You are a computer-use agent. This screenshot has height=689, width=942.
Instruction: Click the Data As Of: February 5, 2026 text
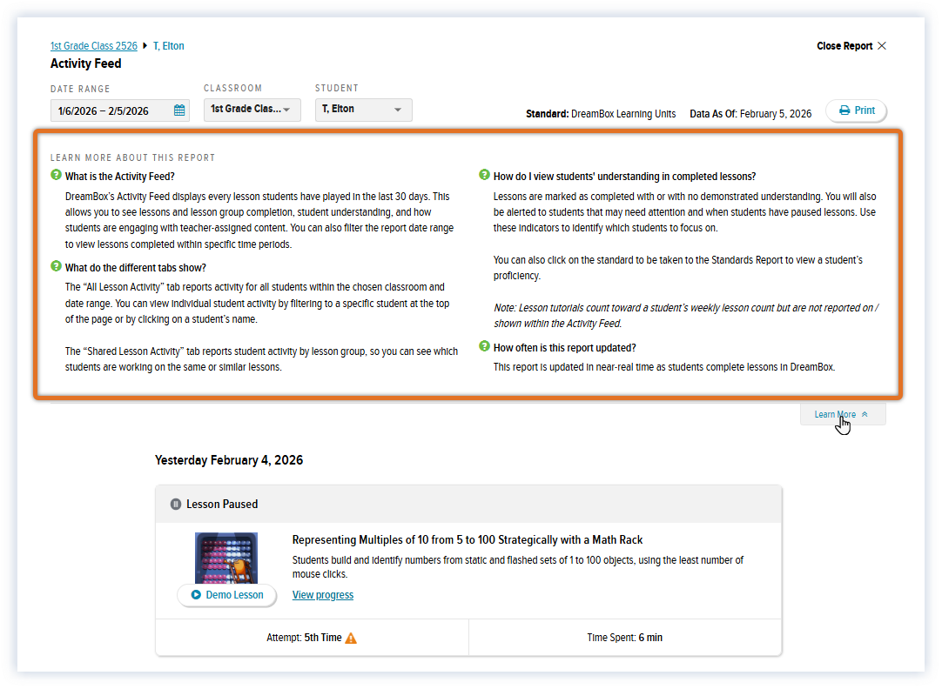coord(750,113)
